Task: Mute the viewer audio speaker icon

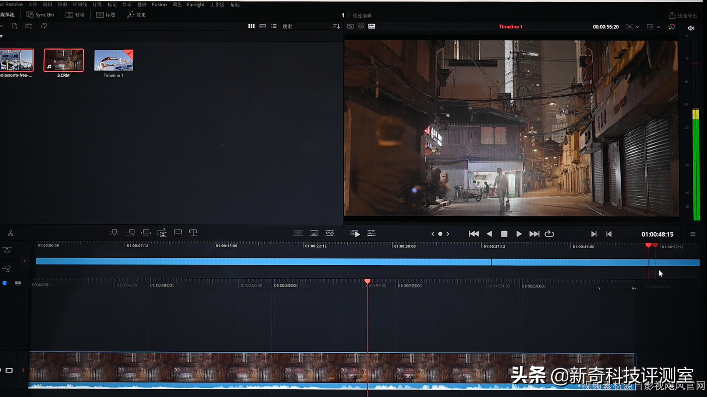Action: 691,28
